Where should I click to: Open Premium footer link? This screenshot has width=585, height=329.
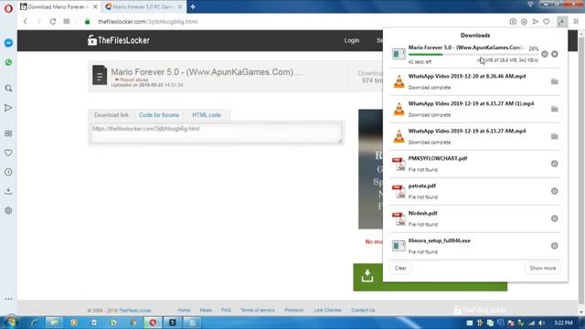pos(293,310)
